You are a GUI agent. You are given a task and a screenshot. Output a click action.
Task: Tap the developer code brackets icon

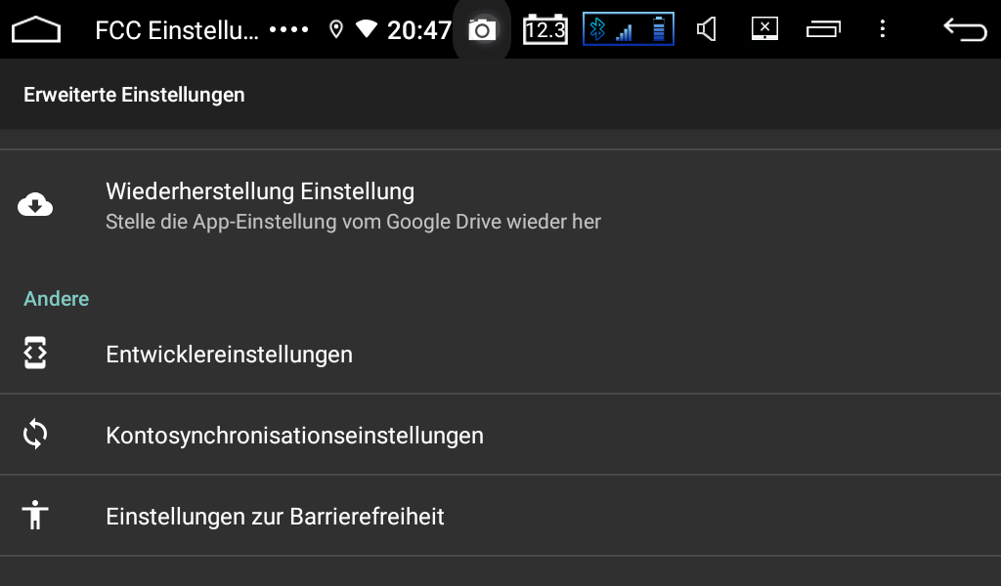click(x=35, y=353)
